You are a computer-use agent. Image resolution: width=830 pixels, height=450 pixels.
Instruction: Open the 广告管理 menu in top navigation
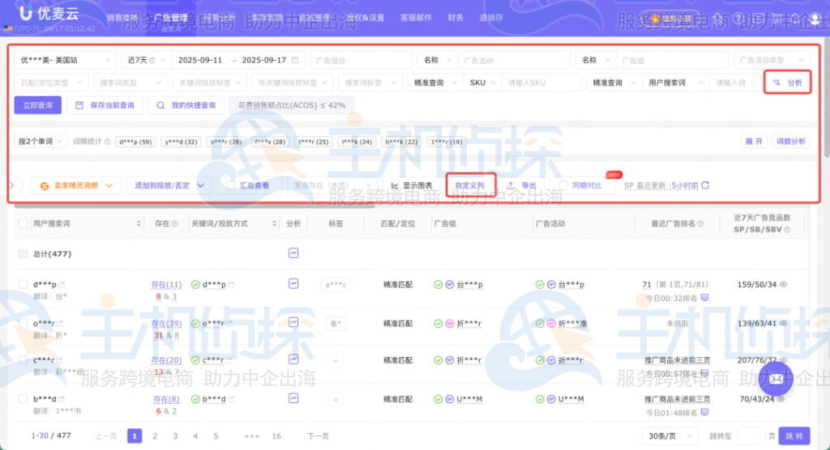click(170, 18)
